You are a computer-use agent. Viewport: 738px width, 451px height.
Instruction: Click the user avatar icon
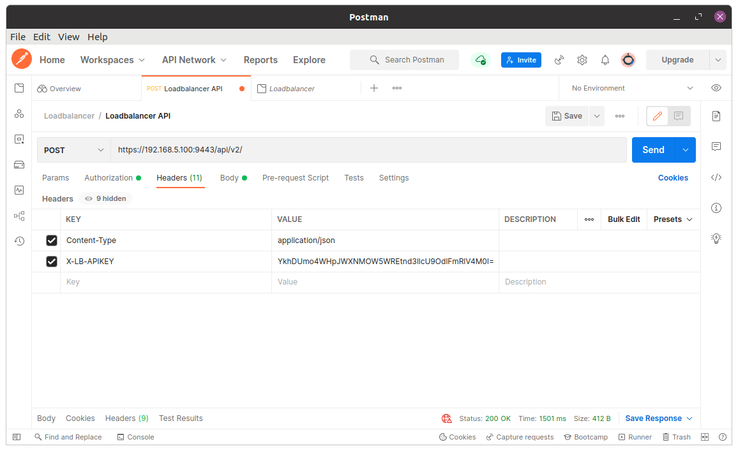point(628,60)
